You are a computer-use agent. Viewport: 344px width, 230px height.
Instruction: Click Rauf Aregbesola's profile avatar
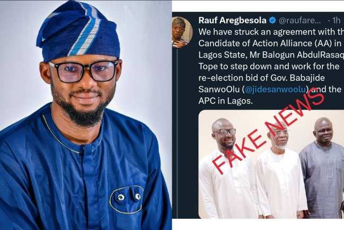tap(182, 31)
